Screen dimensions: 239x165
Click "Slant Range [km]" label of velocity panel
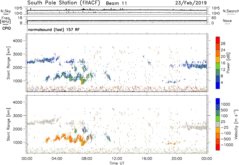click(8, 124)
